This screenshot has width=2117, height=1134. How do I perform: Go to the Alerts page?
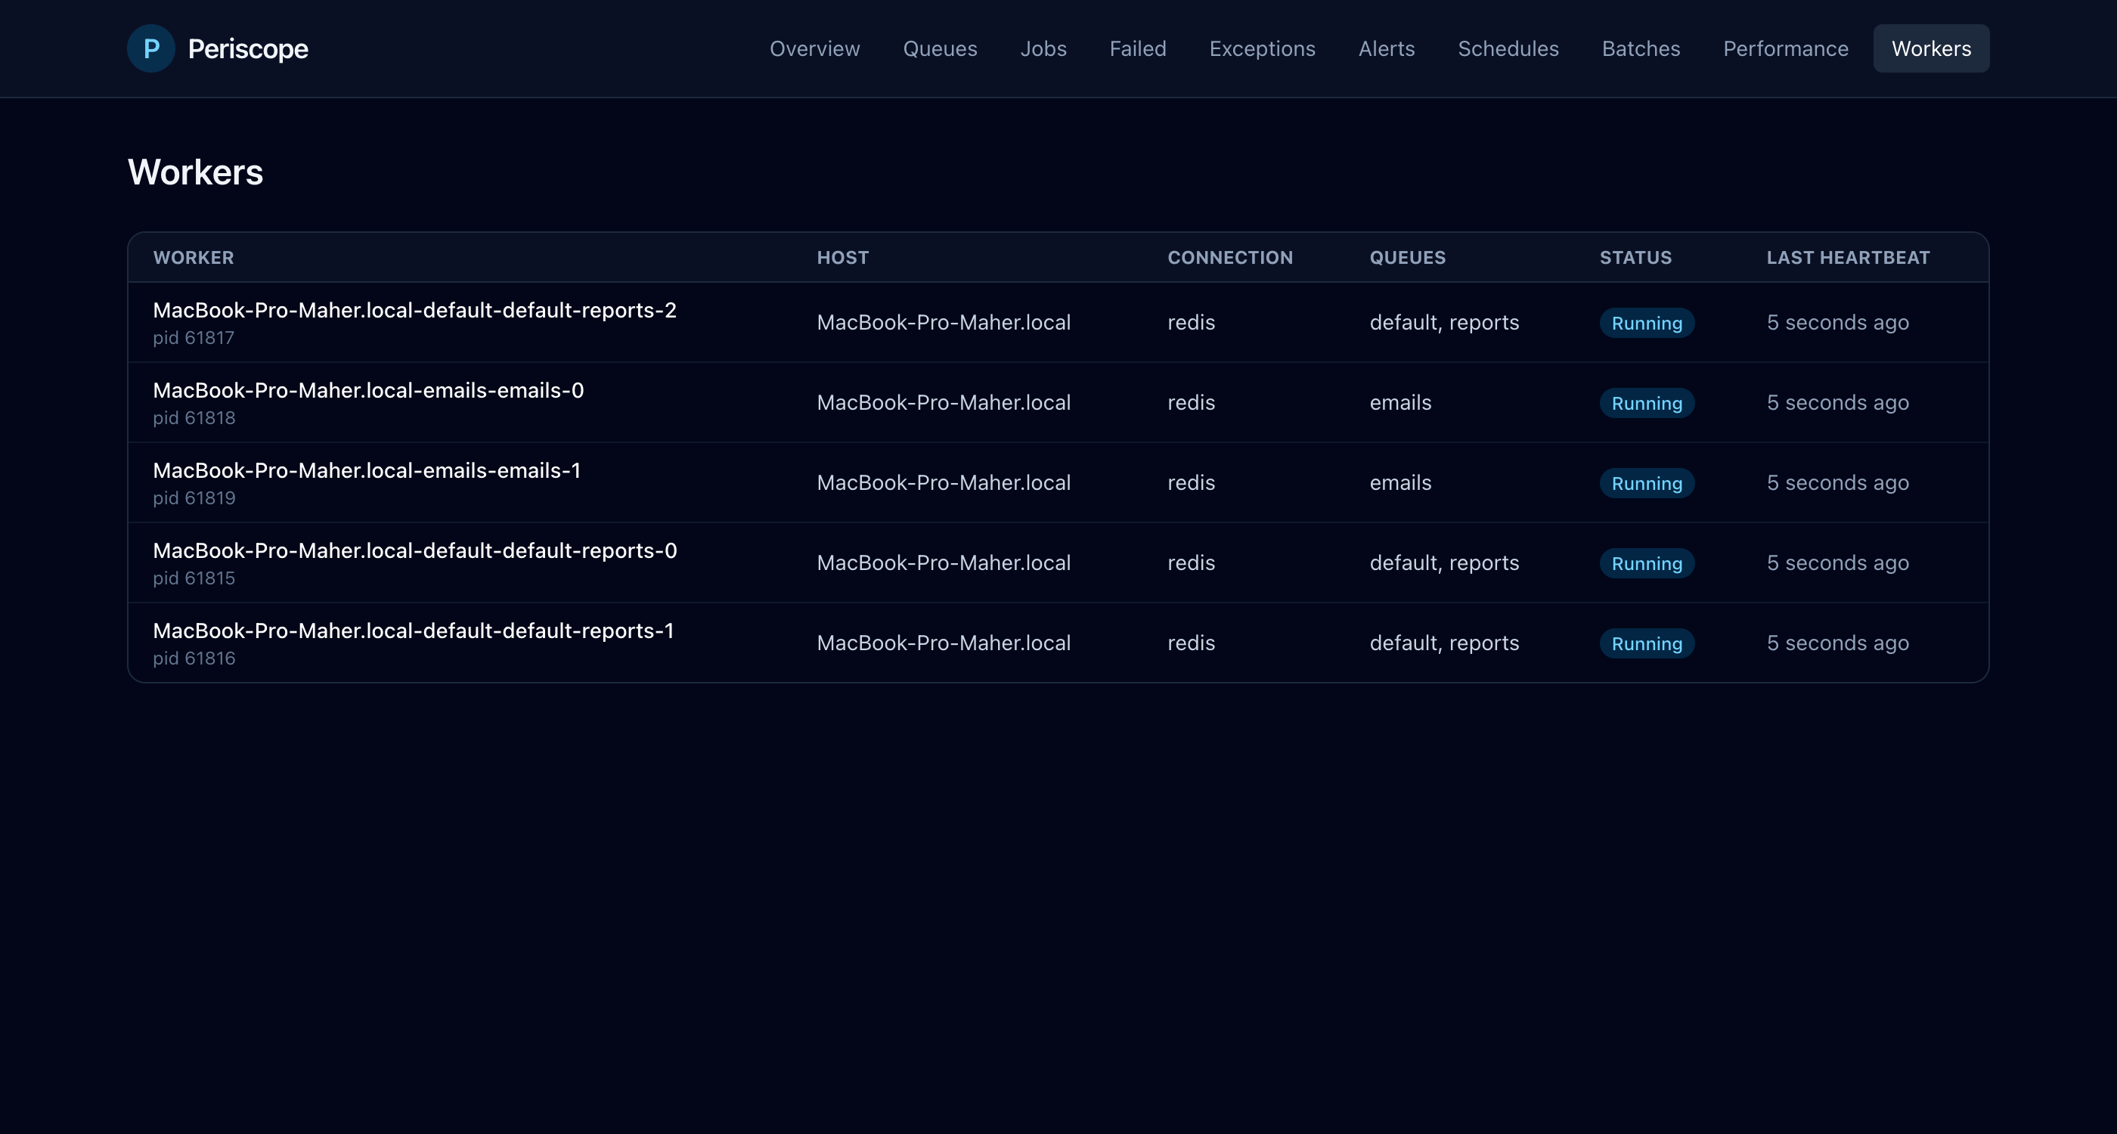1387,48
